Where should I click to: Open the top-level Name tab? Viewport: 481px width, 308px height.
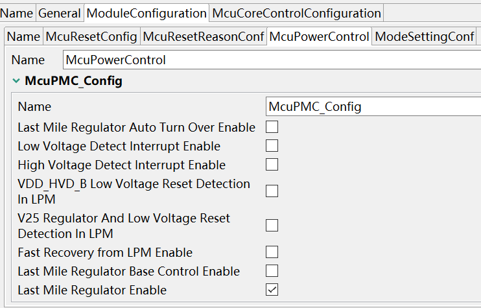click(x=18, y=13)
